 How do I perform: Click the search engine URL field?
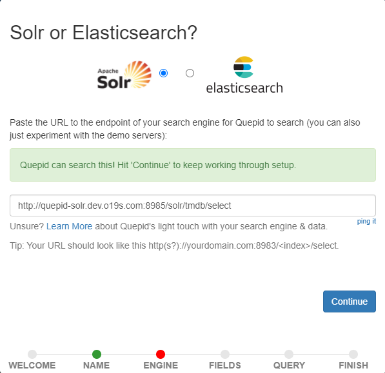pos(193,206)
